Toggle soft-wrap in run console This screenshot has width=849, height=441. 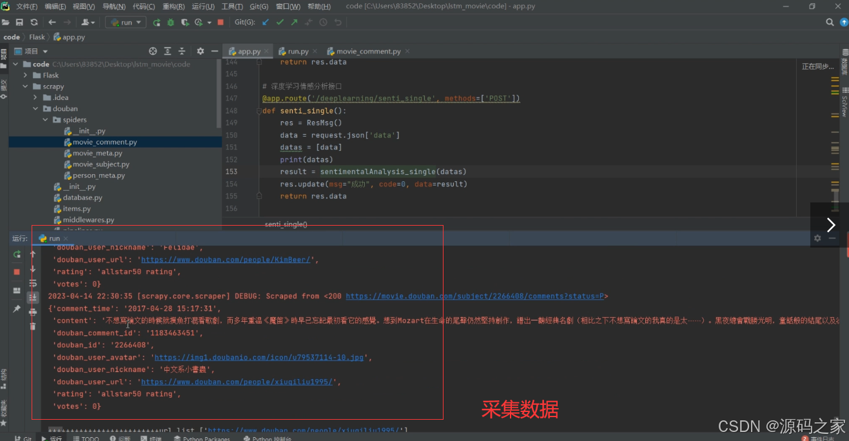click(x=33, y=284)
